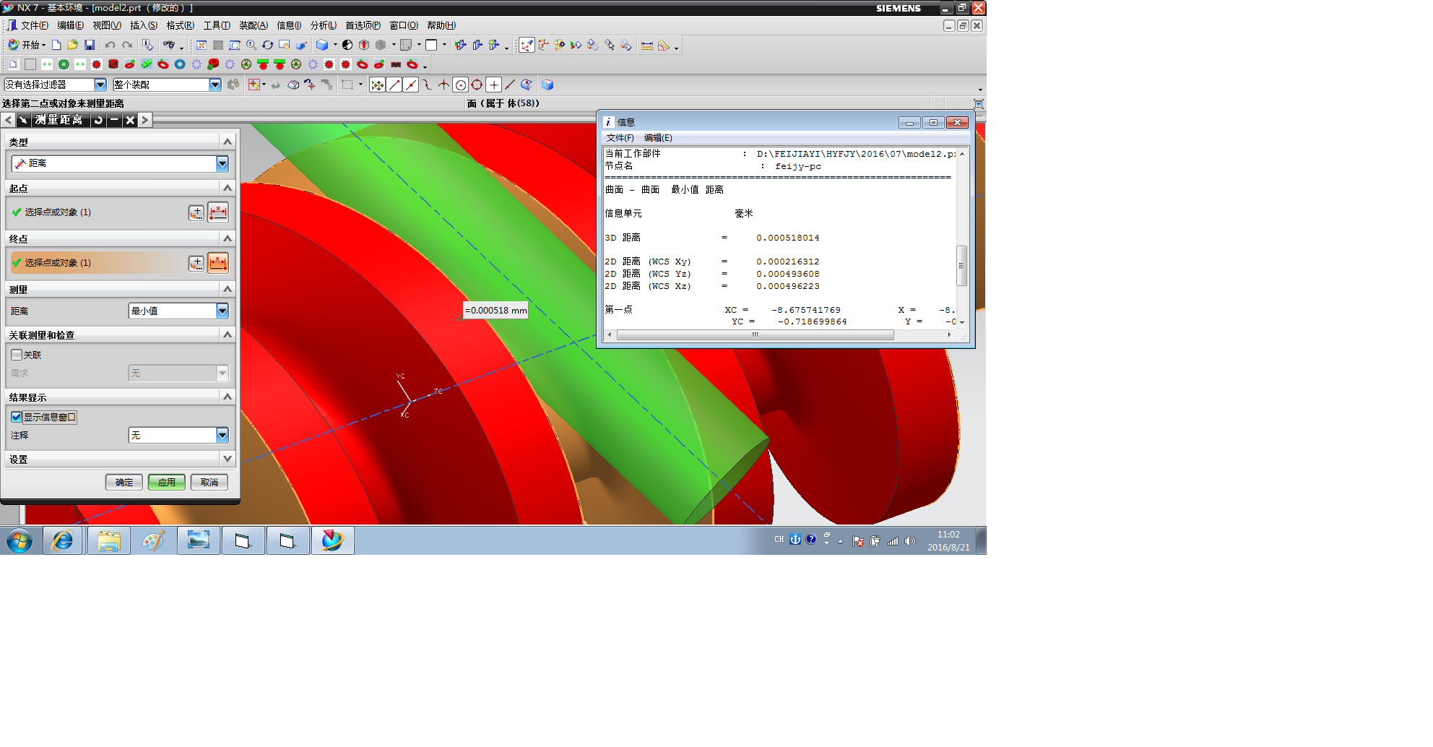Open the 文件(F) menu
1433x747 pixels.
(x=34, y=25)
